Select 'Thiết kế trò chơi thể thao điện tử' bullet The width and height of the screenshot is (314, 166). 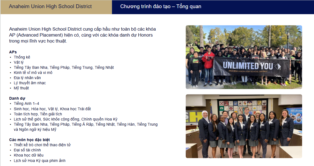(42, 145)
